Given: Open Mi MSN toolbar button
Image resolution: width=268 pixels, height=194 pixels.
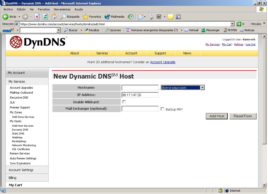Looking at the screenshot, I should (230, 30).
